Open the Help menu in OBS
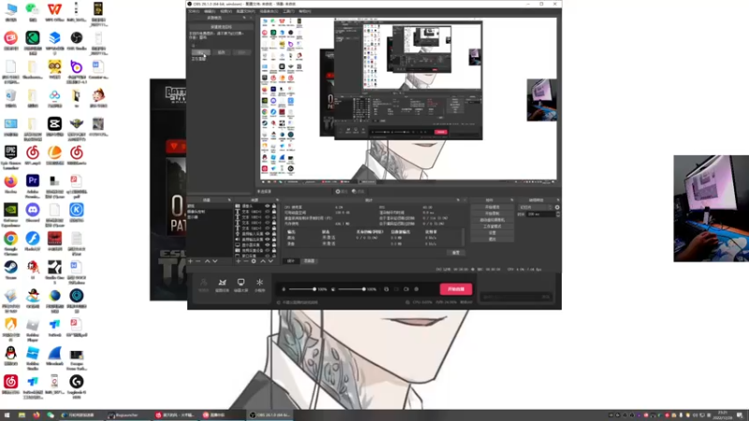Viewport: 749px width, 421px height. 304,11
